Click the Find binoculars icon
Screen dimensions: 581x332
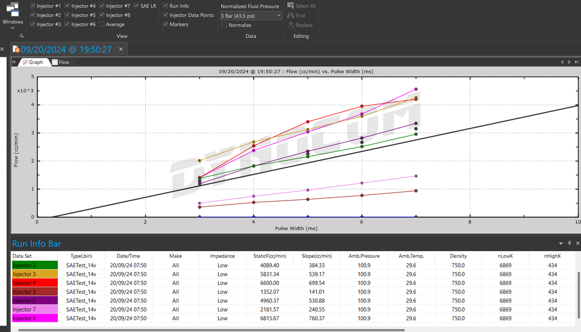pos(290,15)
